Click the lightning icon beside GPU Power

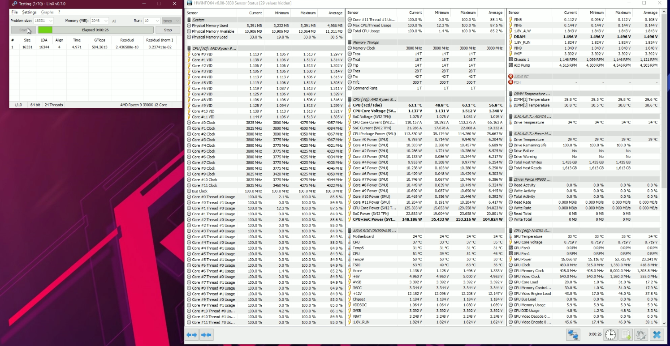[510, 259]
